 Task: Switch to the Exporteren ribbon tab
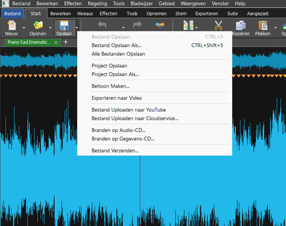coord(207,14)
